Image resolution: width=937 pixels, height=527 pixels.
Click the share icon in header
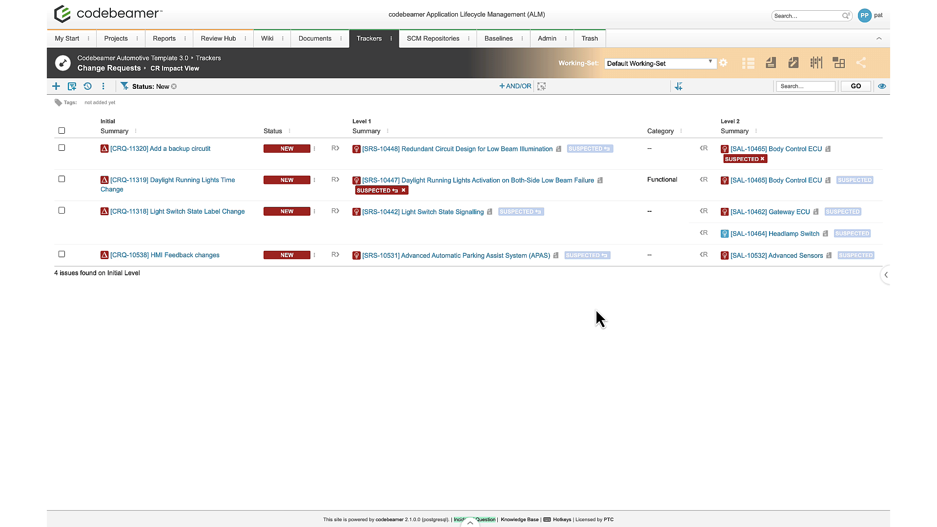[x=861, y=63]
